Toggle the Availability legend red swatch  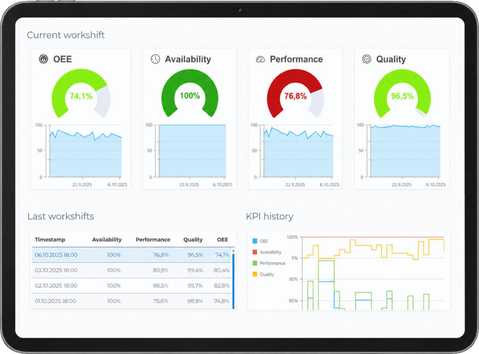(255, 252)
